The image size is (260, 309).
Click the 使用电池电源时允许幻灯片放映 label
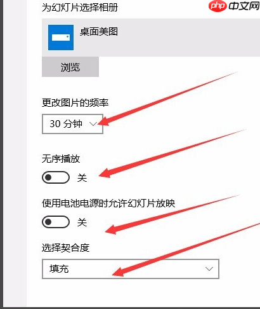point(108,203)
